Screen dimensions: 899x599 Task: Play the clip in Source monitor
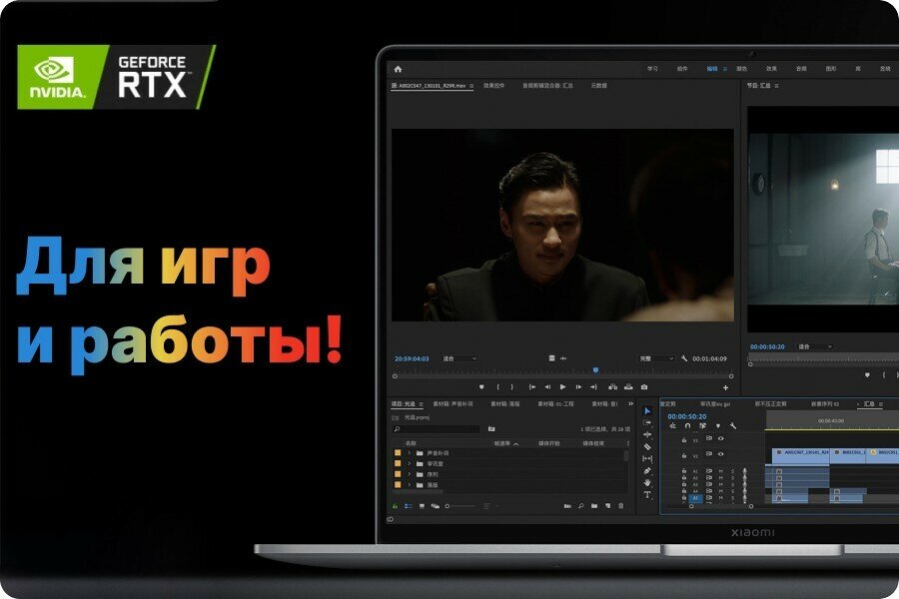[x=562, y=387]
